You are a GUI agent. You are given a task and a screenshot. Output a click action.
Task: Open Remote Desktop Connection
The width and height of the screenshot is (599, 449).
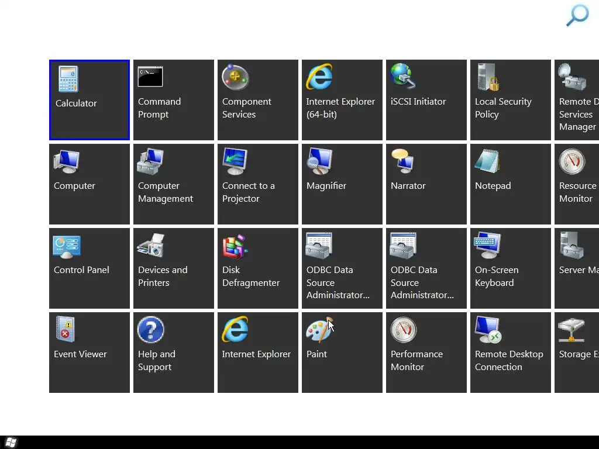pyautogui.click(x=511, y=353)
